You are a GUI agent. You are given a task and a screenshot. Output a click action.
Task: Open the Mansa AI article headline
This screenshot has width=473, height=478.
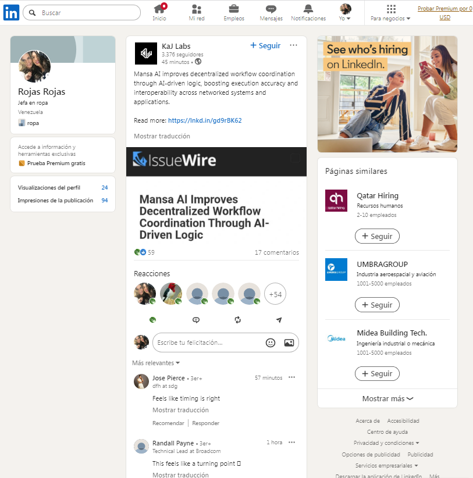[x=204, y=217]
